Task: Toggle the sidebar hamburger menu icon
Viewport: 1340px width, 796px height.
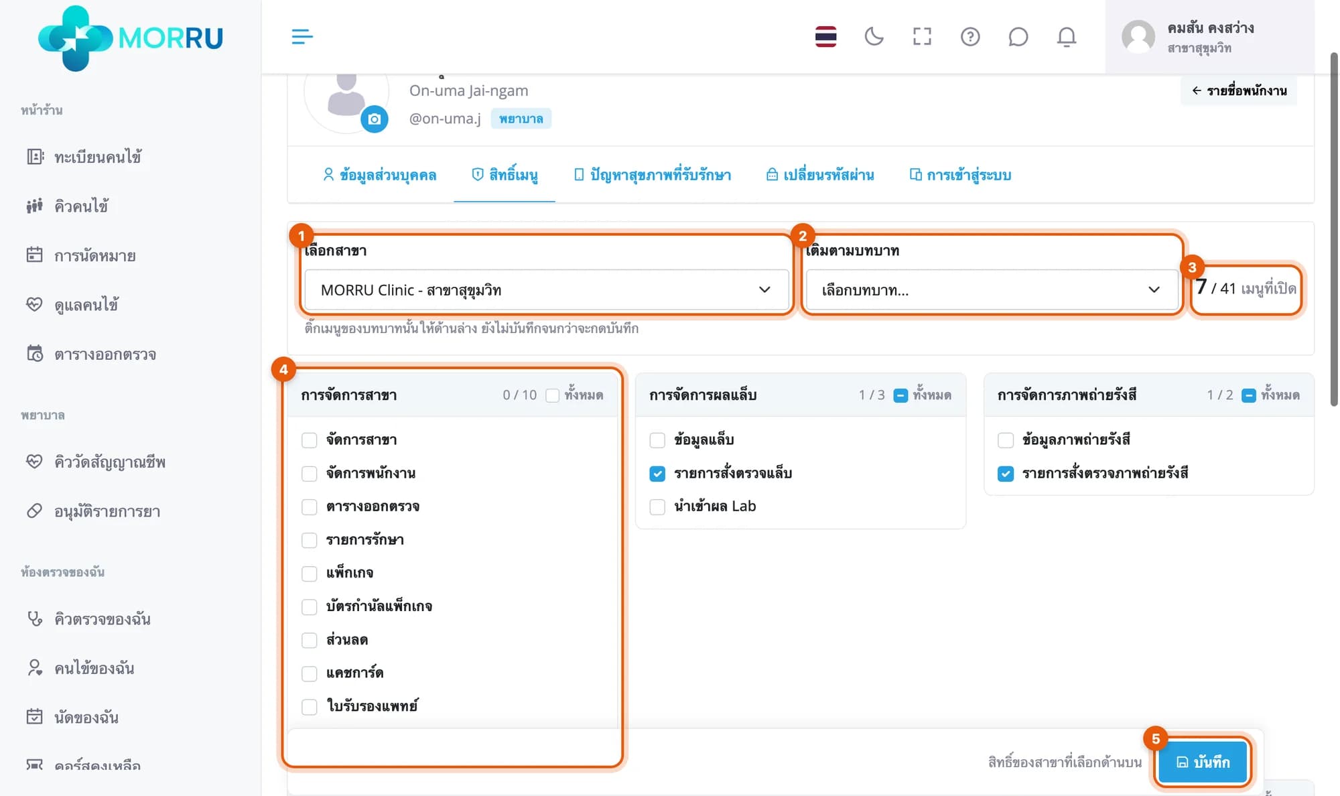Action: click(302, 36)
